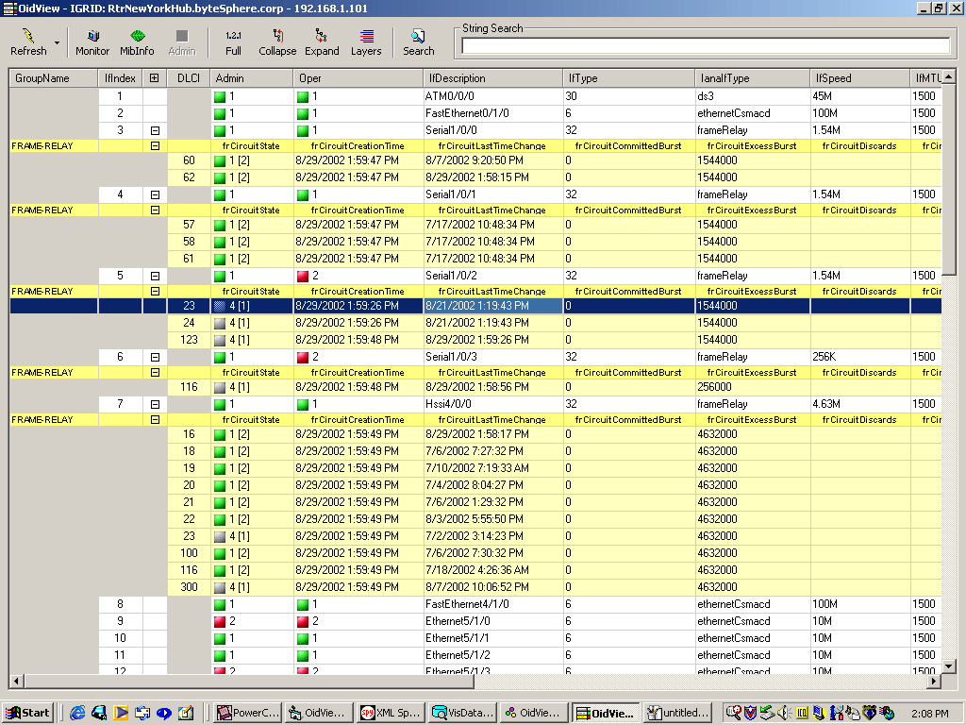966x725 pixels.
Task: Click in the String Search field
Action: pyautogui.click(x=706, y=45)
